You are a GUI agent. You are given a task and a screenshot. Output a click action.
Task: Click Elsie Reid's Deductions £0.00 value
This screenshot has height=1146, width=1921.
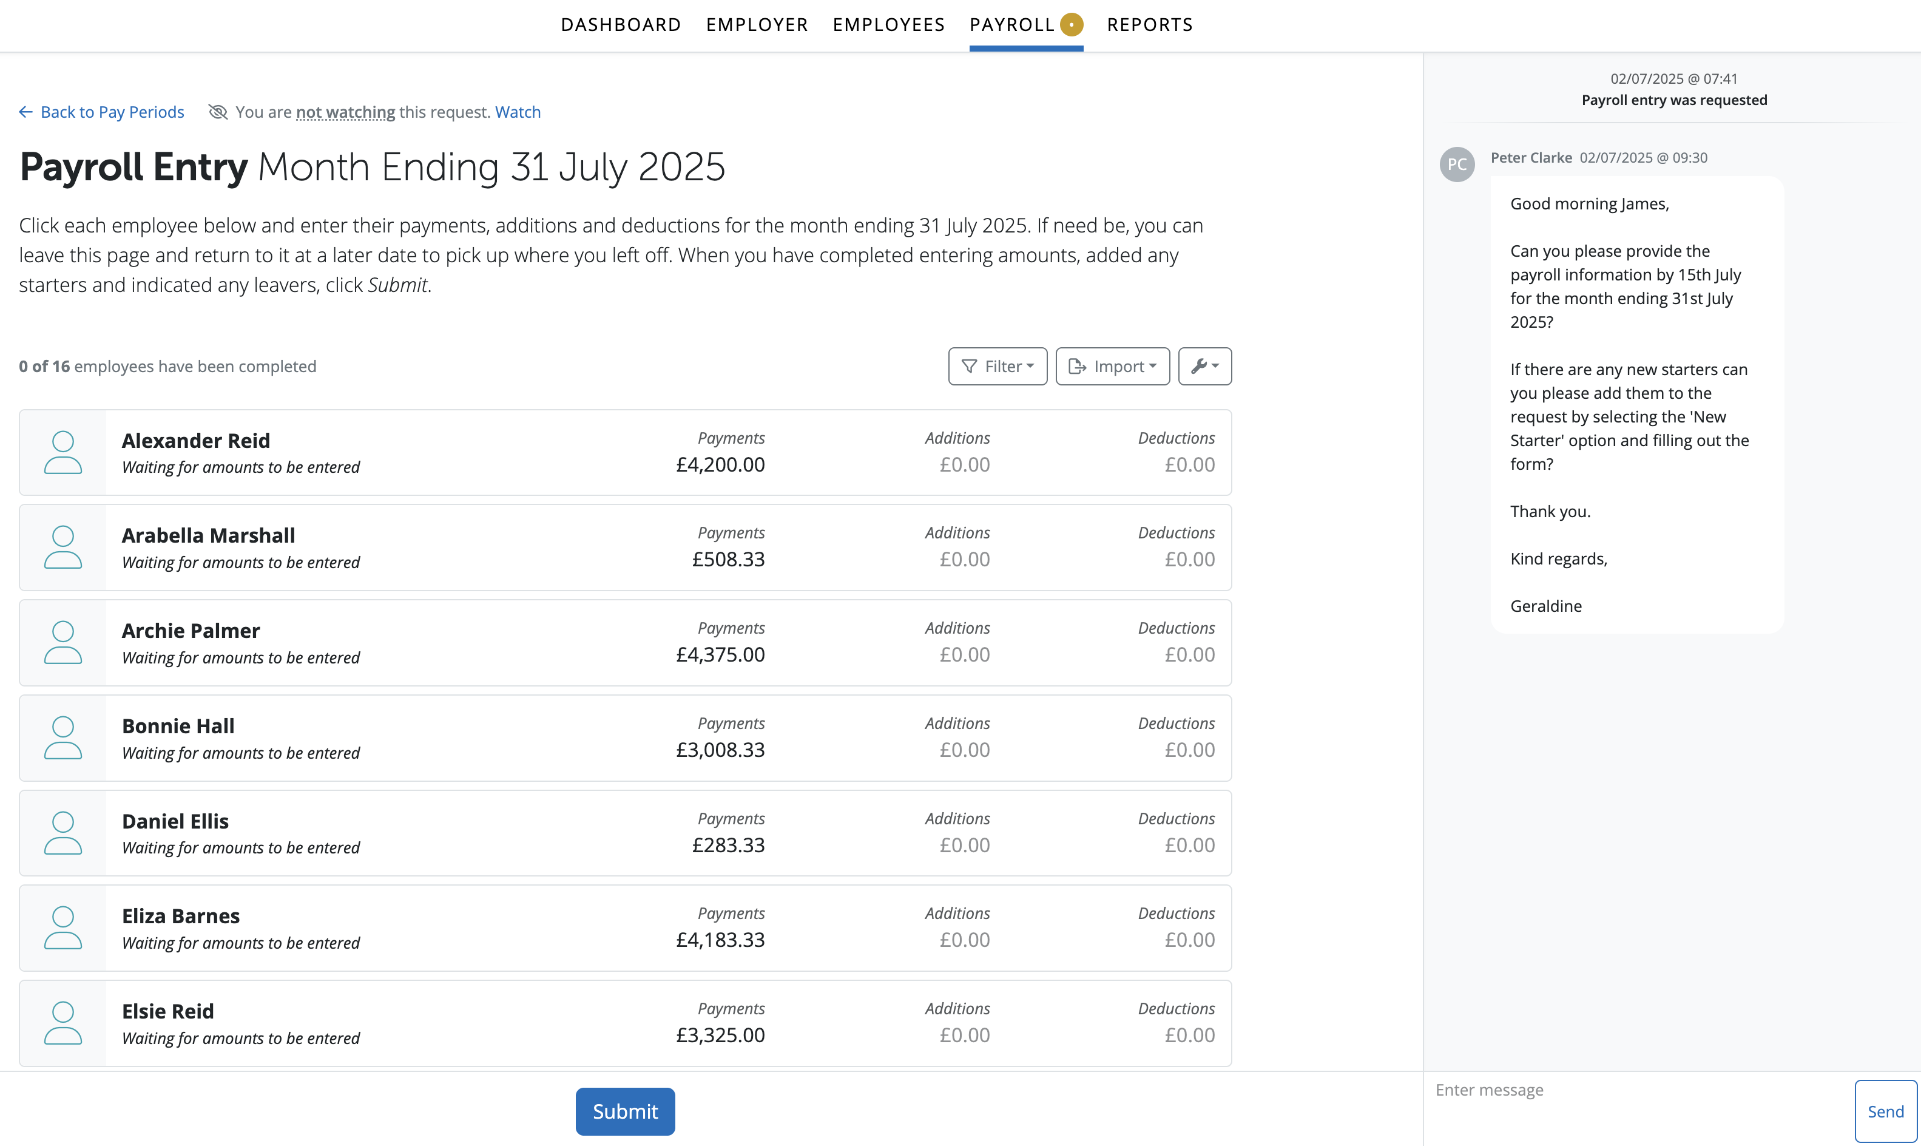(x=1189, y=1035)
